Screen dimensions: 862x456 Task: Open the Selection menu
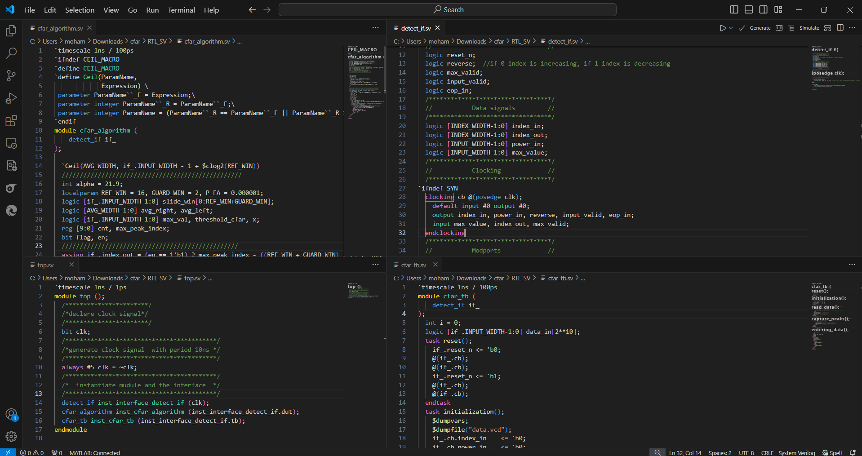coord(80,10)
